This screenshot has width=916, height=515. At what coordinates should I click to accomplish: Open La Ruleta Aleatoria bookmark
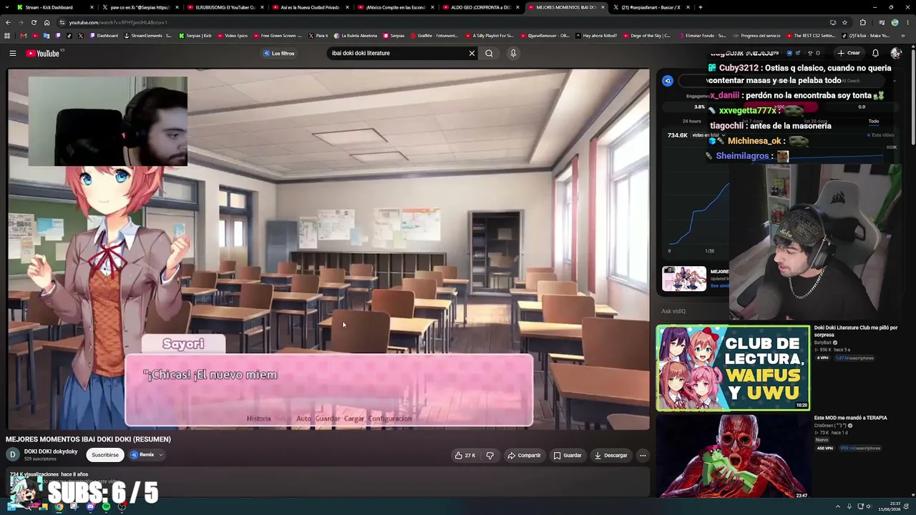tap(356, 36)
